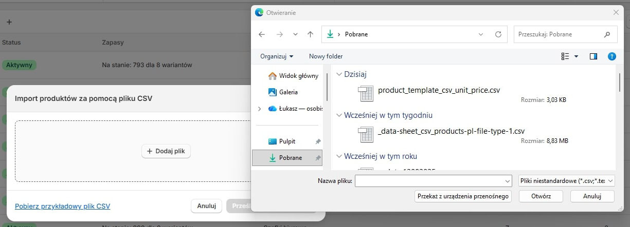The width and height of the screenshot is (630, 227).
Task: Toggle the preview pane icon
Action: [x=593, y=56]
